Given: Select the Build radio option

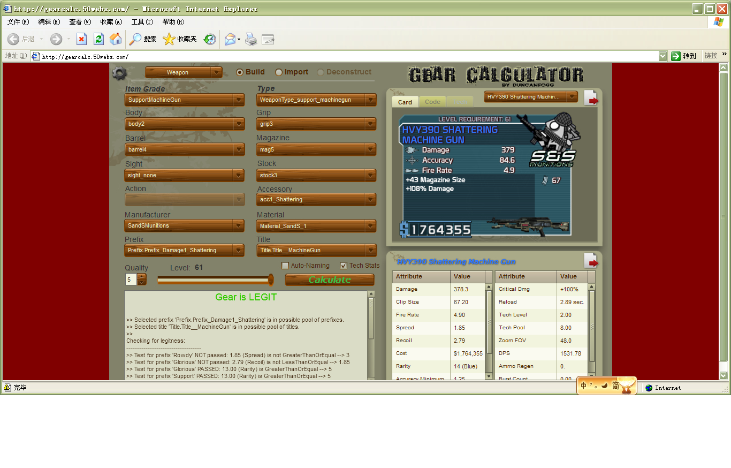Looking at the screenshot, I should (240, 72).
